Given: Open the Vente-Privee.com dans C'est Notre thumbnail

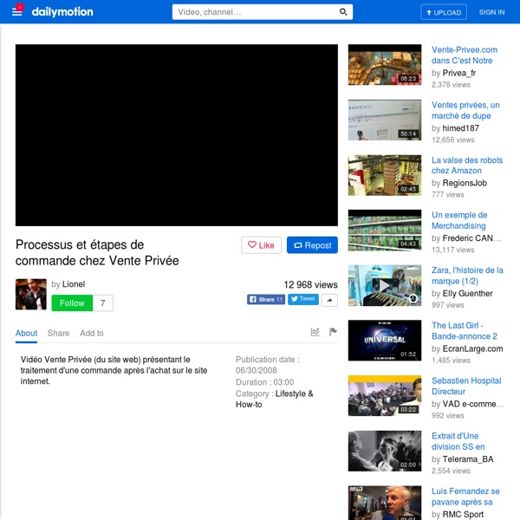Looking at the screenshot, I should pyautogui.click(x=385, y=65).
